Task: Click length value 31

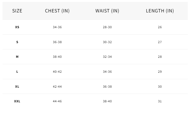Action: 160,101
